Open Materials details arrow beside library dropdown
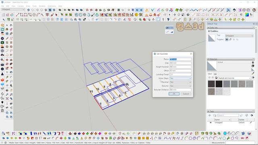The width and height of the screenshot is (258, 145). (x=253, y=78)
